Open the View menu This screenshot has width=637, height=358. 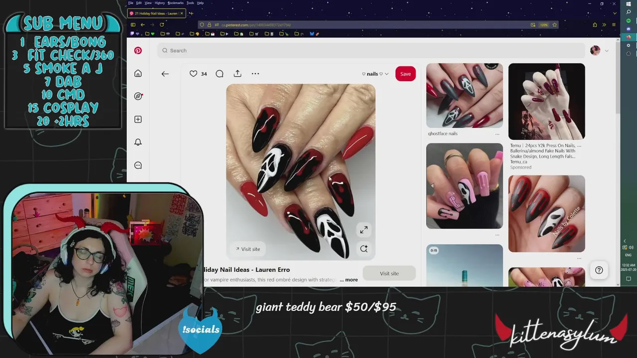coord(148,3)
